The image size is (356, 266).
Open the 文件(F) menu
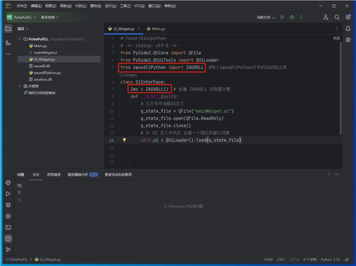coord(22,6)
